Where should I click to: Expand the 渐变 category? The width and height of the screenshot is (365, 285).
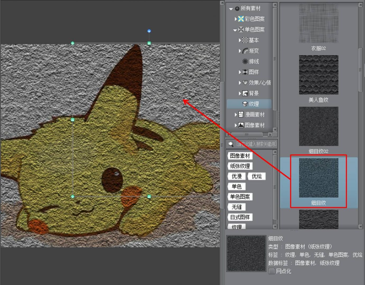240,51
